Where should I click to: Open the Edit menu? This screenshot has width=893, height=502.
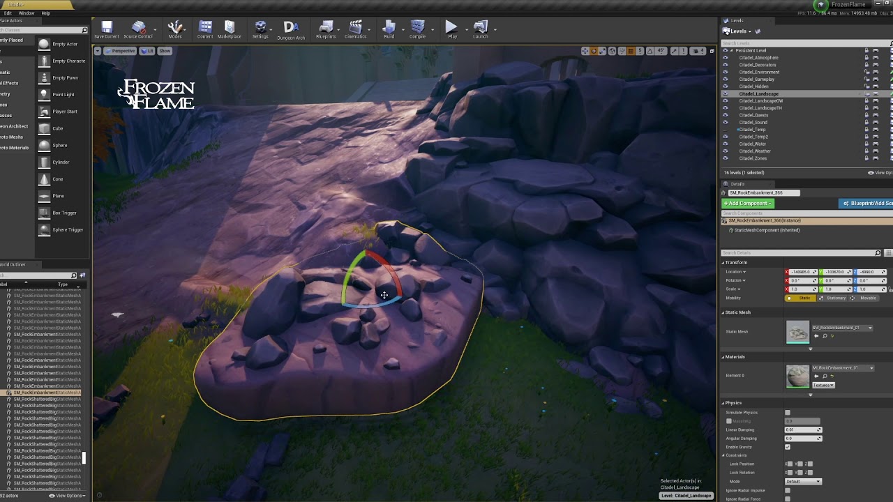8,13
